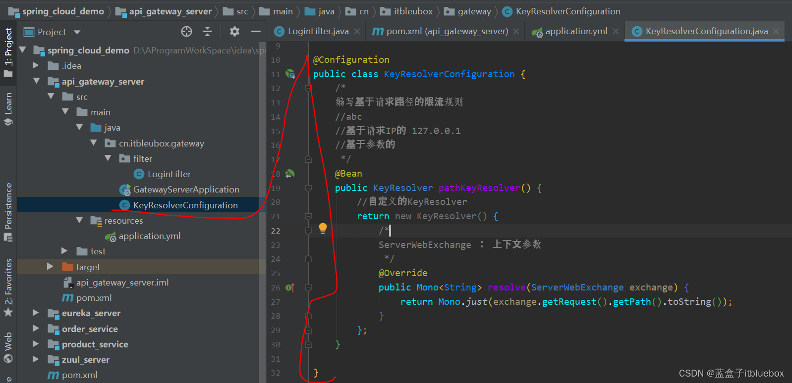
Task: Click the Spring bean gutter icon on line 11
Action: pyautogui.click(x=290, y=74)
